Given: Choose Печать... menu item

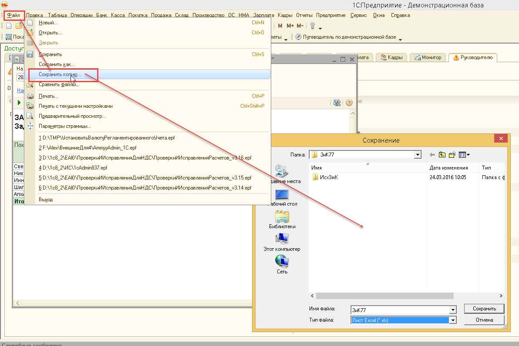Looking at the screenshot, I should (148, 96).
